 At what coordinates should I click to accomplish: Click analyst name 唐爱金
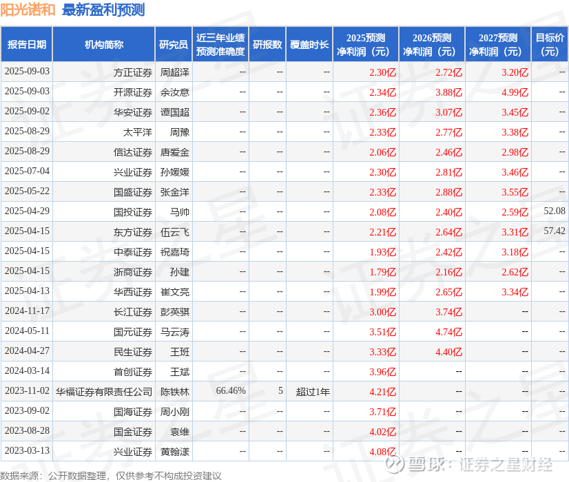[x=175, y=152]
